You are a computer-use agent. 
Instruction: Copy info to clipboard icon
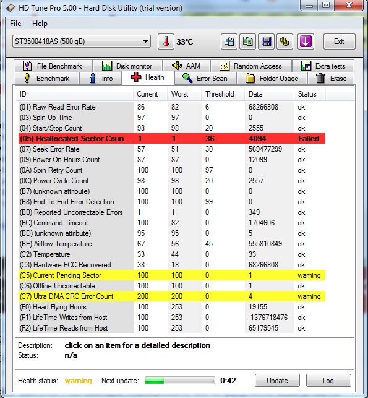(x=229, y=41)
